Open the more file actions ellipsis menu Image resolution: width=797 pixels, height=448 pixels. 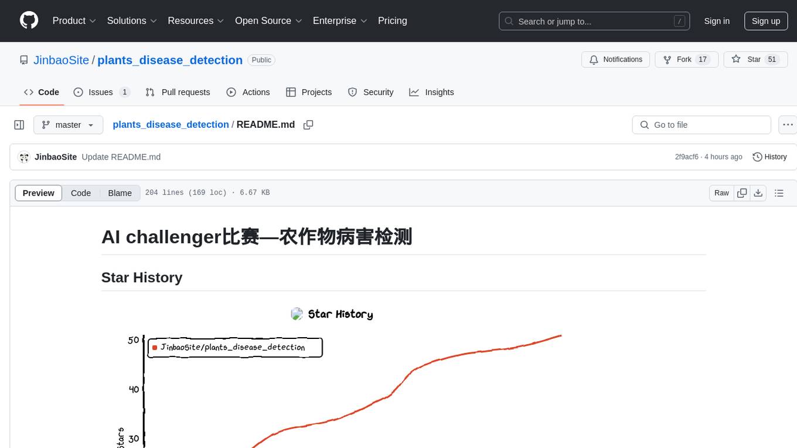tap(788, 125)
